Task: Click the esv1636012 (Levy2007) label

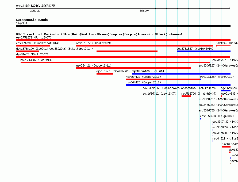Action: pyautogui.click(x=160, y=94)
